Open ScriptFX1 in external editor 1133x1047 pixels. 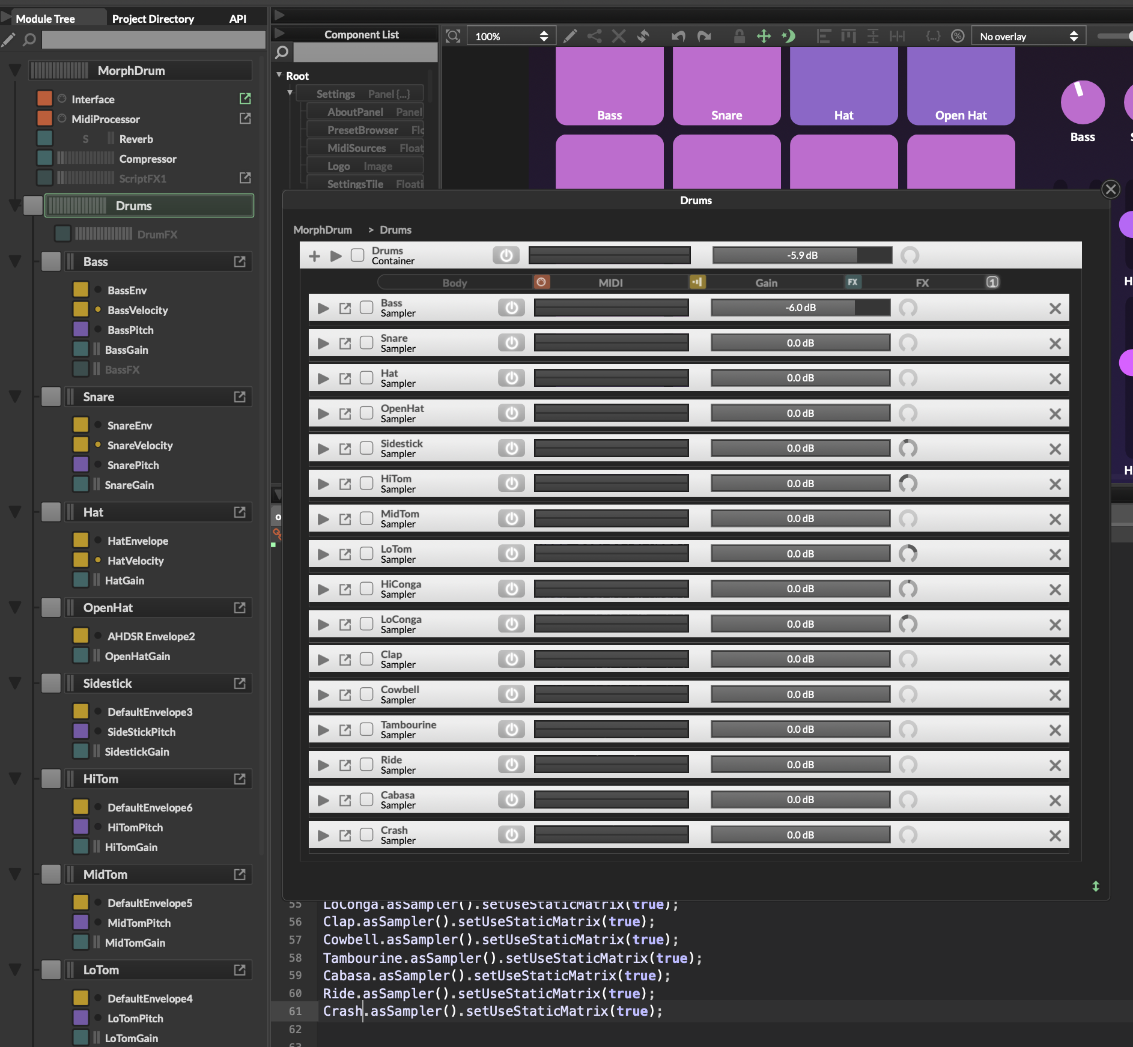click(x=245, y=178)
